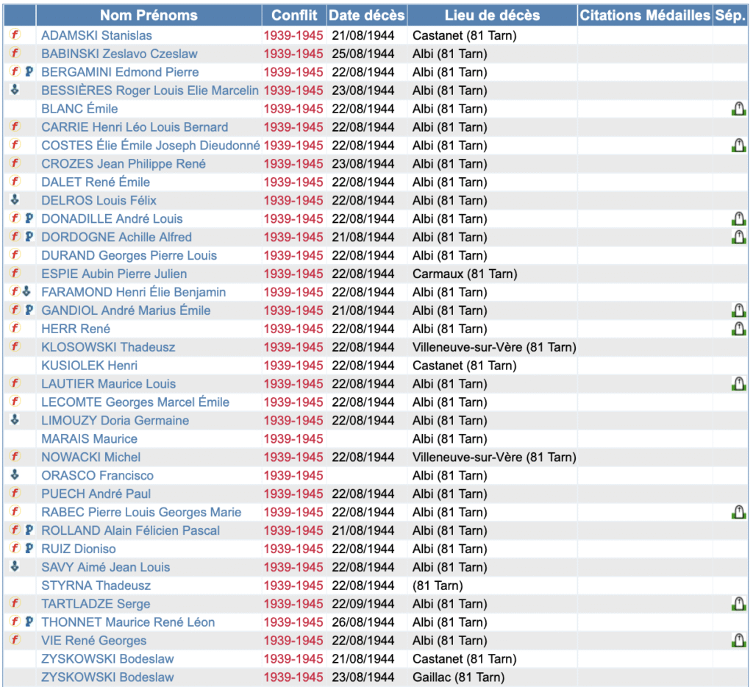Open the grave icon in VIE René Georges row
Viewport: 753px width, 687px height.
[x=738, y=641]
